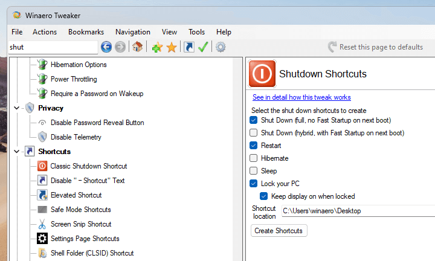Collapse the Privacy tree category

tap(16, 108)
